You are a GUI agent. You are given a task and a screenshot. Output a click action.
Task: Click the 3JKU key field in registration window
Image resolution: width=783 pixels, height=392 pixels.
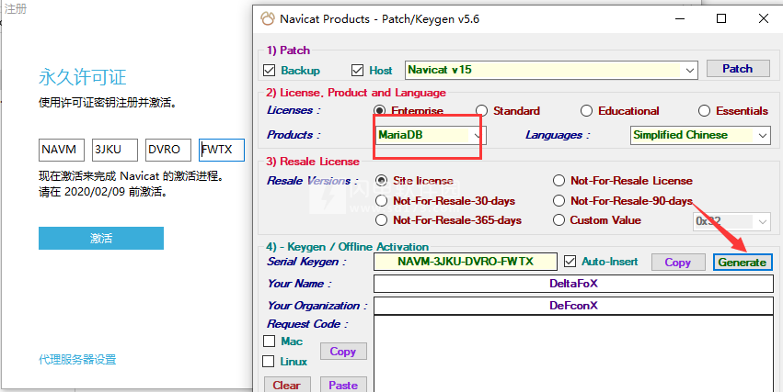click(x=115, y=150)
